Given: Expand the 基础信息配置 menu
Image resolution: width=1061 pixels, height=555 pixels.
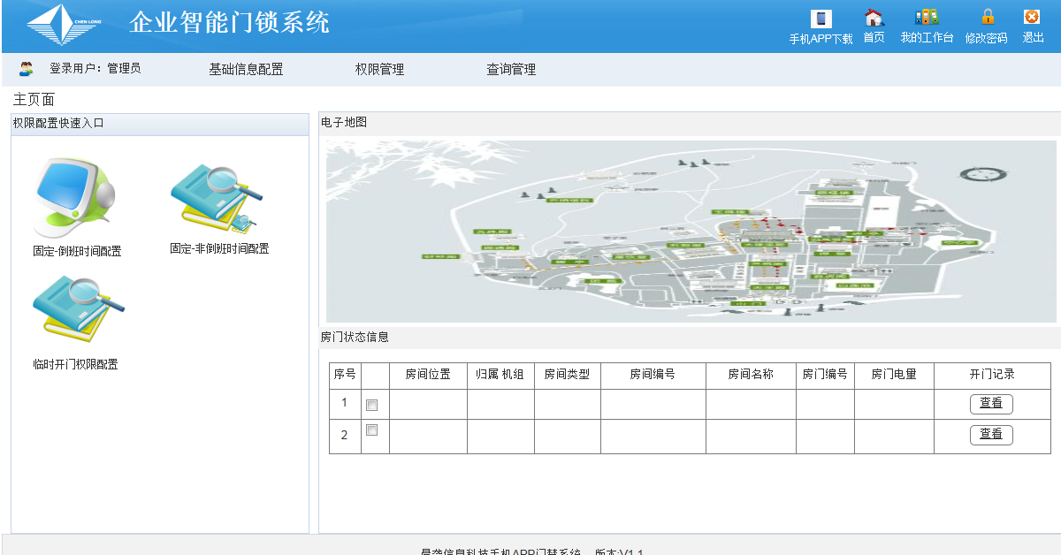Looking at the screenshot, I should click(x=246, y=70).
